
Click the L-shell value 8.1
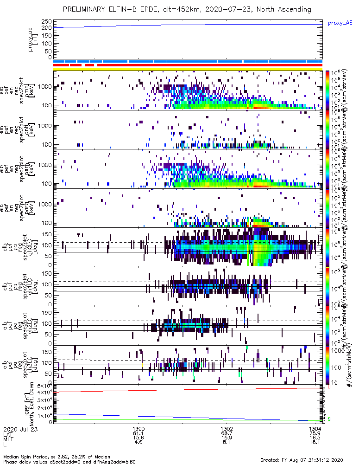pos(227,442)
